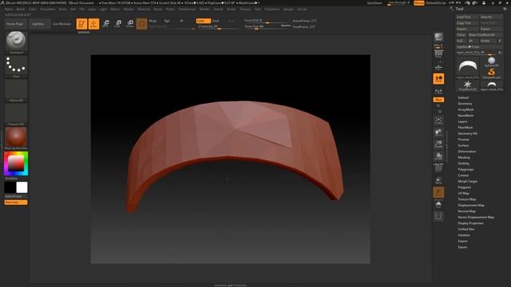Click the Draw Size slider
511x287 pixels.
[x=267, y=26]
